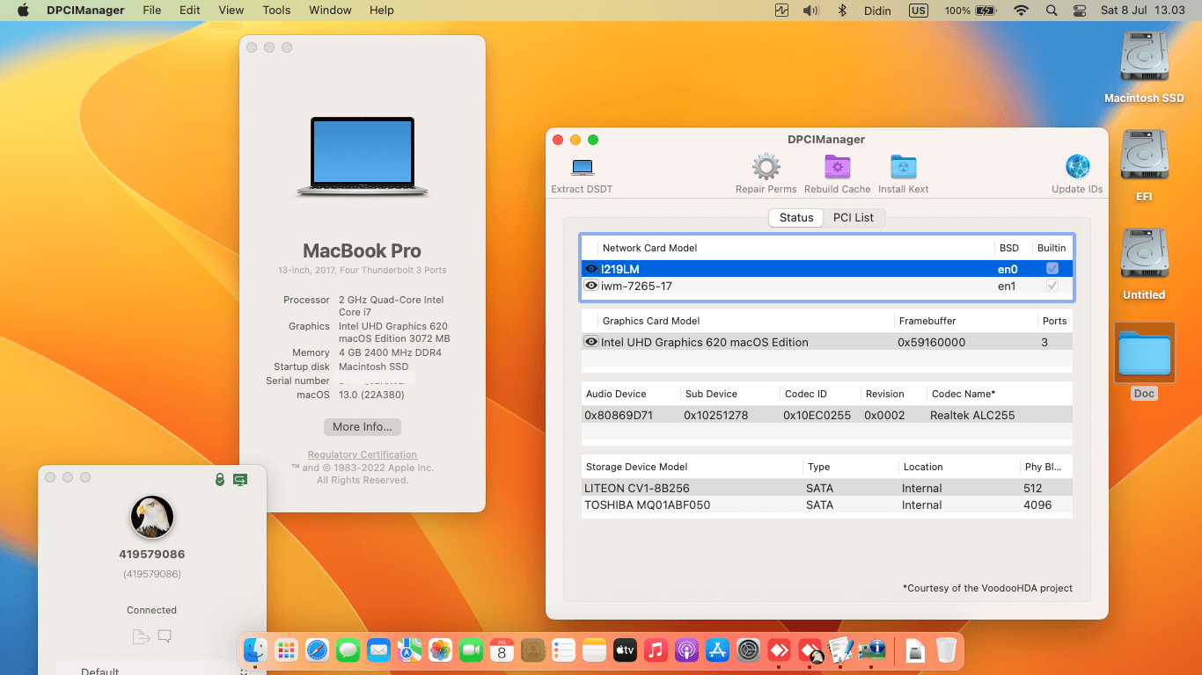This screenshot has width=1202, height=675.
Task: Open the Default dropdown in AnyDesk window
Action: 152,671
